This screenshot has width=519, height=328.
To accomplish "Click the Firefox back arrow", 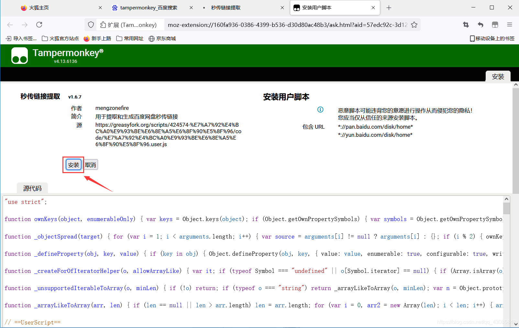I will pos(10,25).
